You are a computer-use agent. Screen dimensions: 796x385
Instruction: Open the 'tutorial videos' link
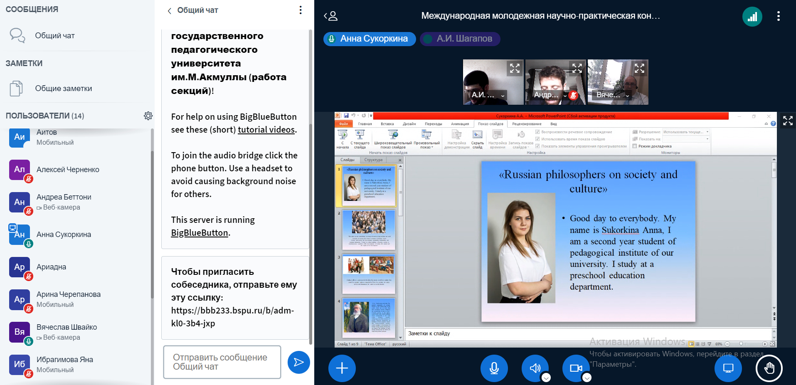point(266,130)
